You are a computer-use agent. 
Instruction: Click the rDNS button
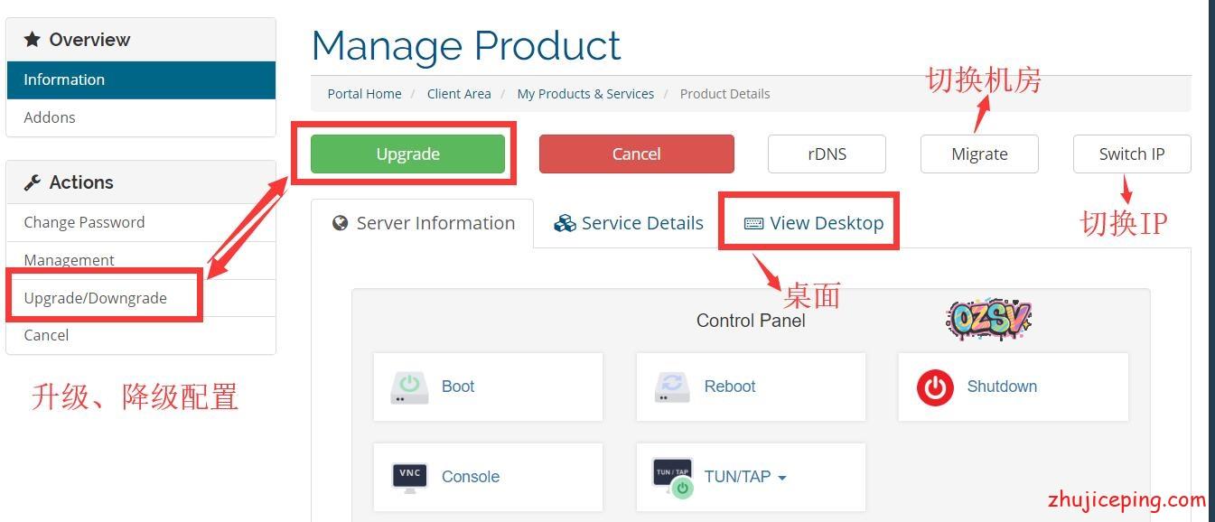pos(827,154)
